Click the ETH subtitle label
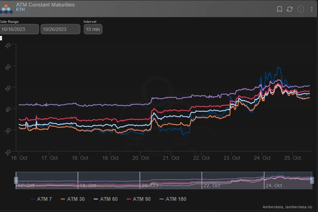The height and width of the screenshot is (212, 318). click(20, 10)
